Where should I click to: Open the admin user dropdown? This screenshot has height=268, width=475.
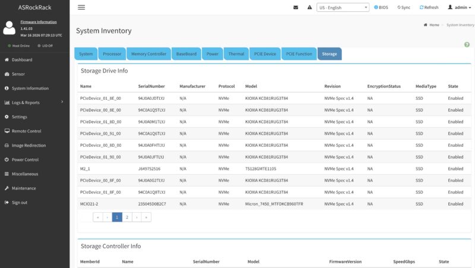click(459, 7)
